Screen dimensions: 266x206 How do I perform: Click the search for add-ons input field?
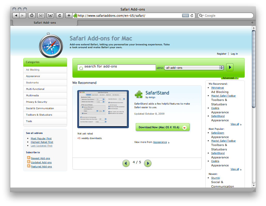point(116,67)
